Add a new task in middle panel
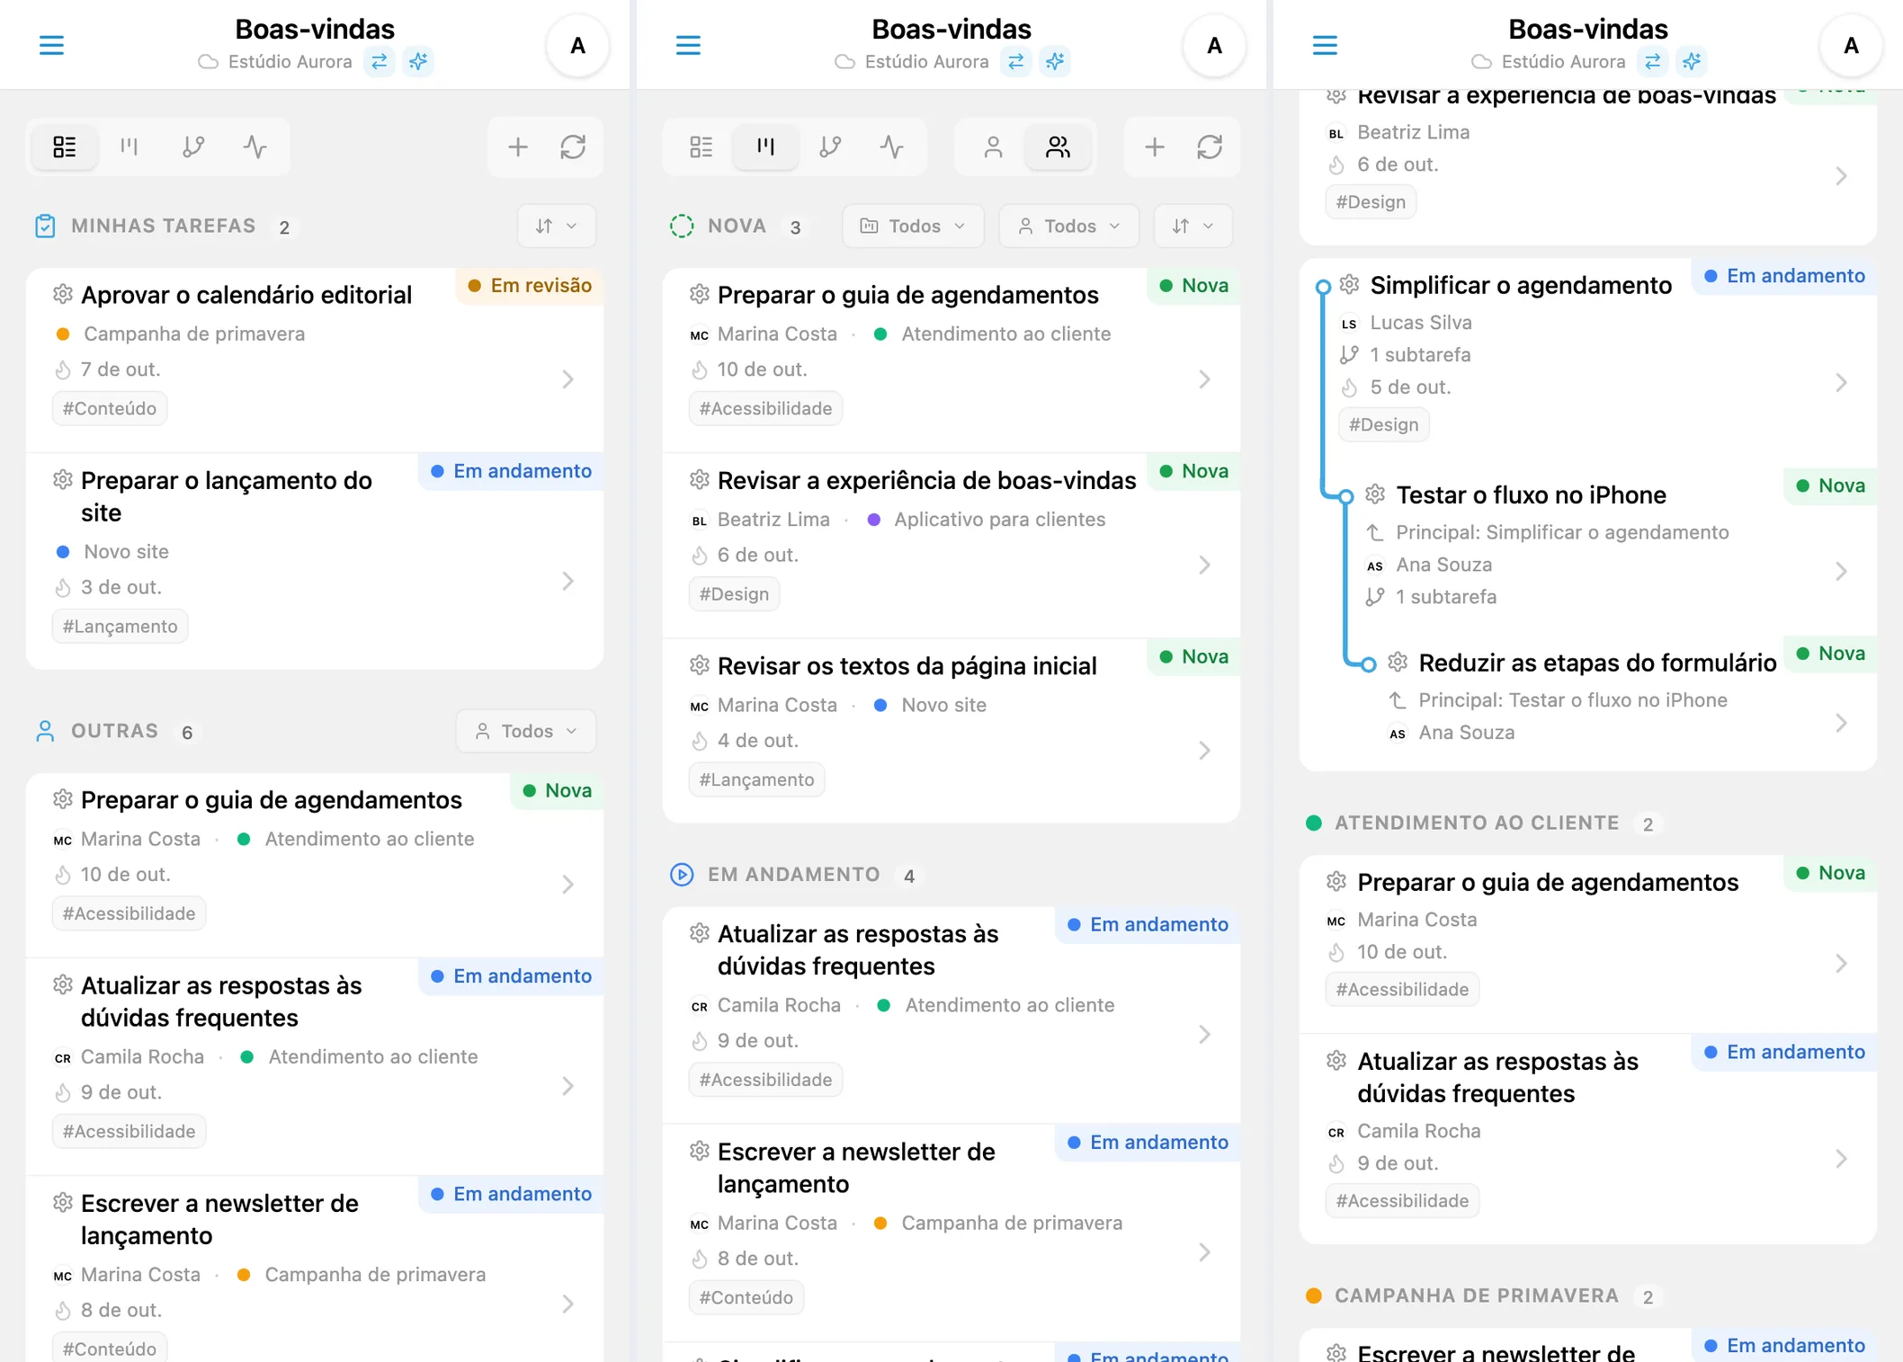Viewport: 1903px width, 1362px height. [x=1155, y=147]
